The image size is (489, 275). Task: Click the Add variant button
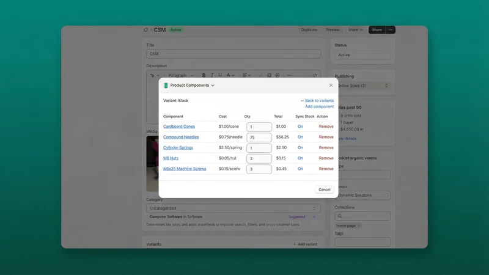tap(305, 244)
